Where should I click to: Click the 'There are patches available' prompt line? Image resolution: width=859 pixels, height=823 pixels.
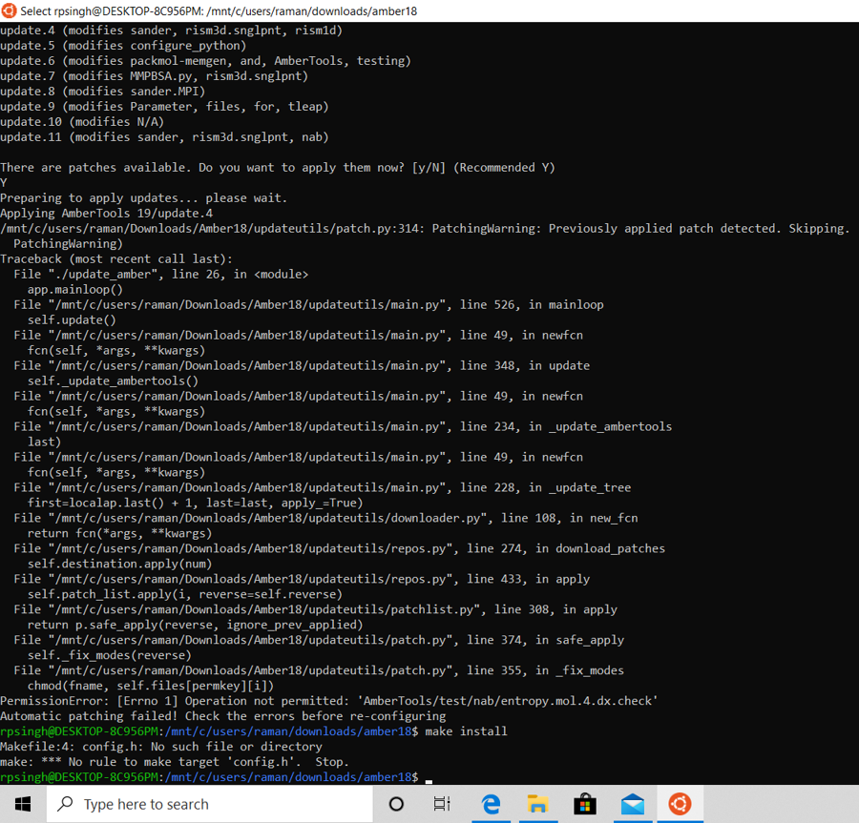click(277, 168)
